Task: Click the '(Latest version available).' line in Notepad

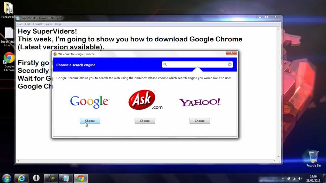Action: [x=61, y=47]
